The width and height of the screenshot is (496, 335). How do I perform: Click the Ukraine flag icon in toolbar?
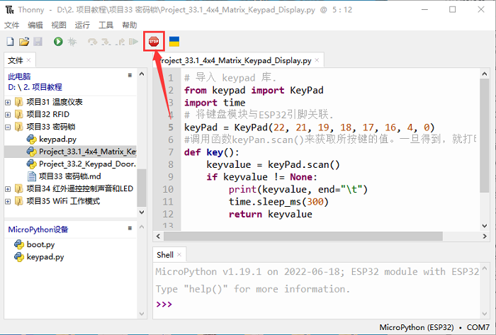click(174, 42)
